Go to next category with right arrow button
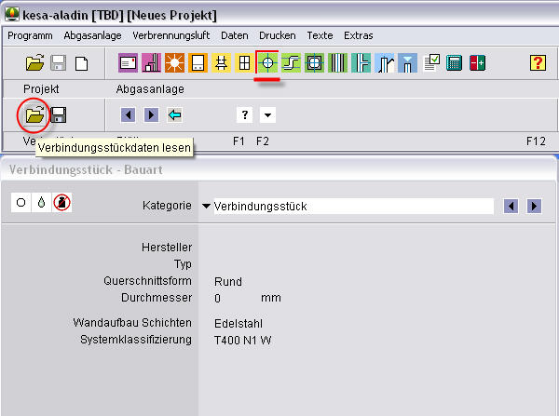 coord(534,206)
